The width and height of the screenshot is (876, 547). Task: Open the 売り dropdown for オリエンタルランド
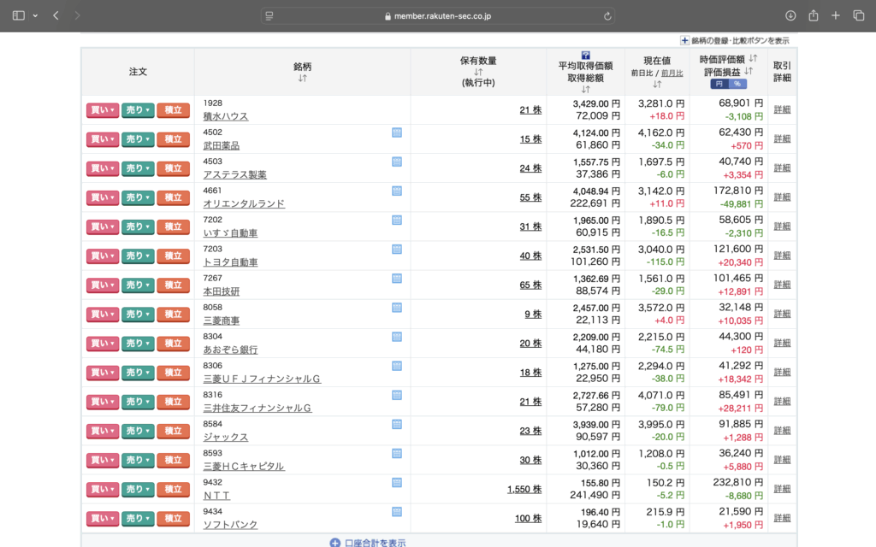pyautogui.click(x=137, y=197)
